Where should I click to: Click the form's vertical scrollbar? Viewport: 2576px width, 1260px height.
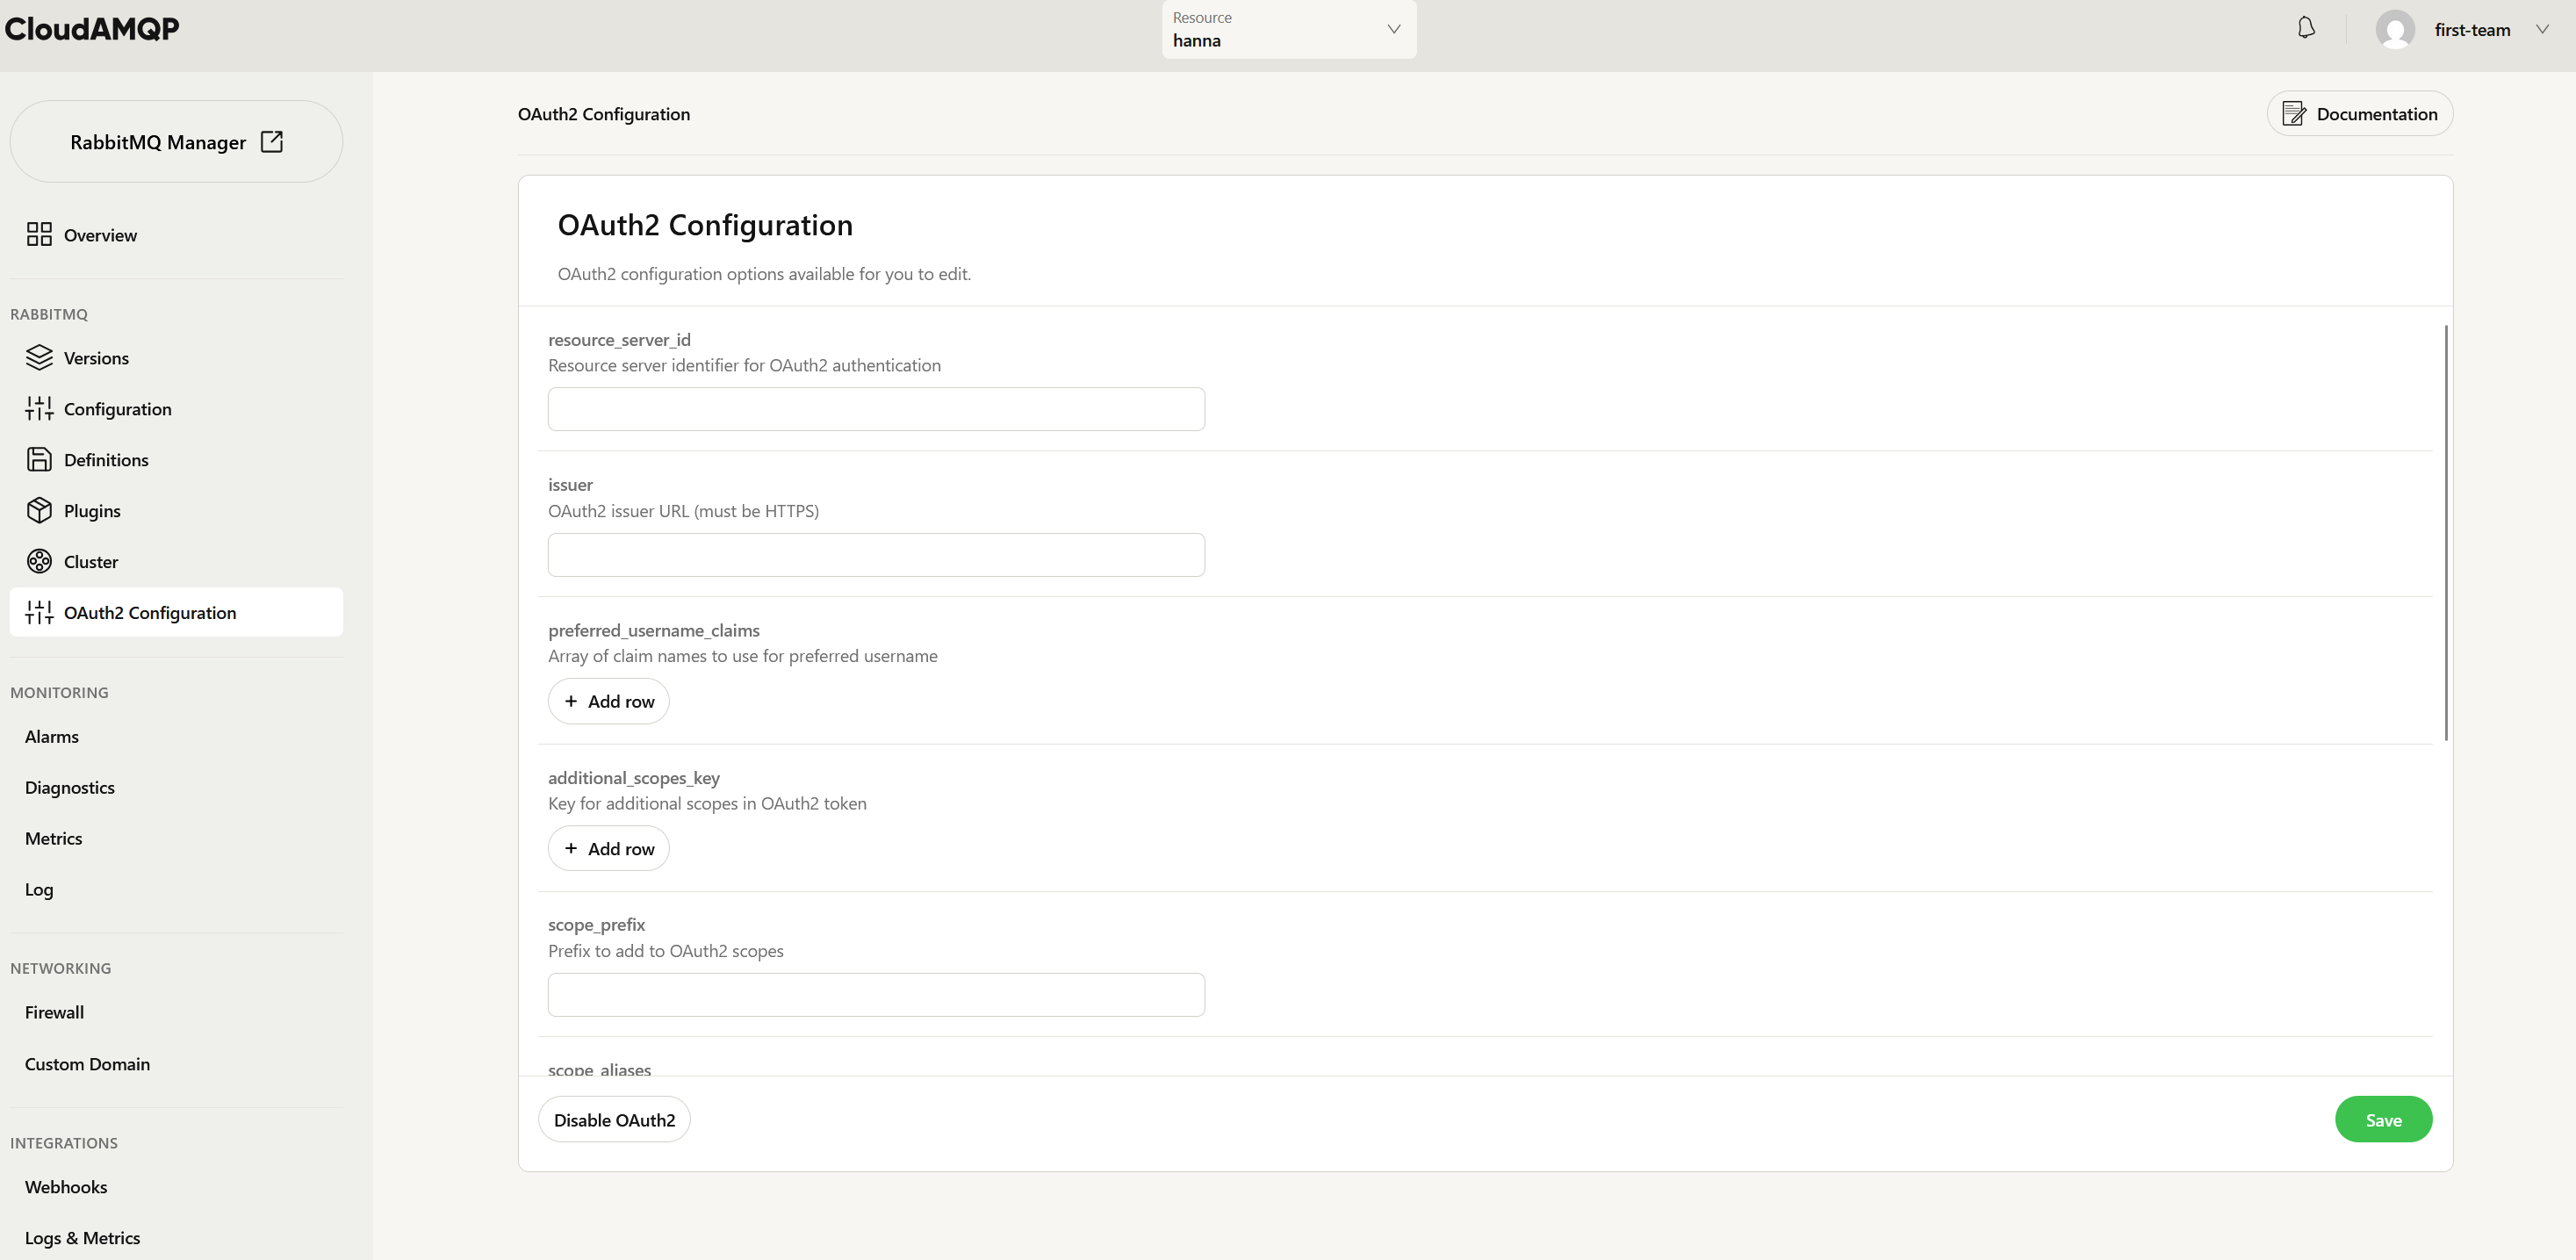click(x=2446, y=532)
